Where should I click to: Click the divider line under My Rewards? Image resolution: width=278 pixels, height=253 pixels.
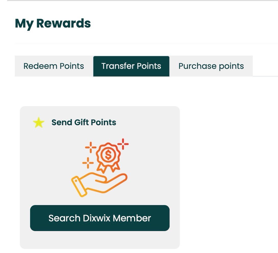pos(145,43)
